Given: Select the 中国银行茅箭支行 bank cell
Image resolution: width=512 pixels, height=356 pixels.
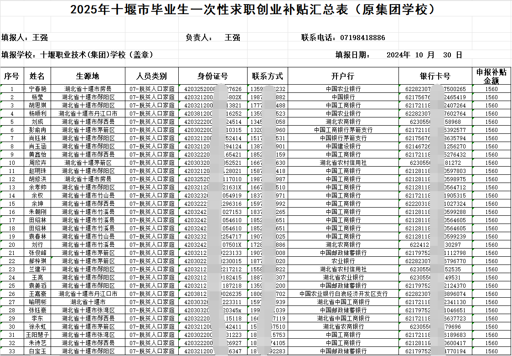Looking at the screenshot, I should 343,138.
